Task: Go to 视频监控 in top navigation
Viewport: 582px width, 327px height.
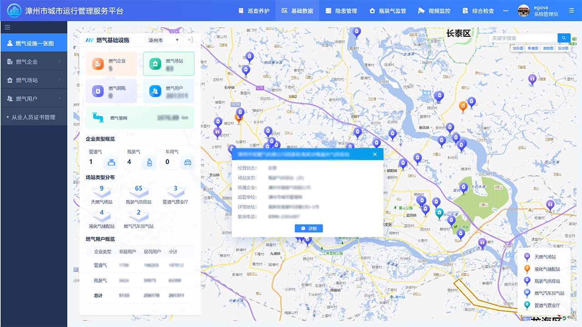Action: pos(434,11)
